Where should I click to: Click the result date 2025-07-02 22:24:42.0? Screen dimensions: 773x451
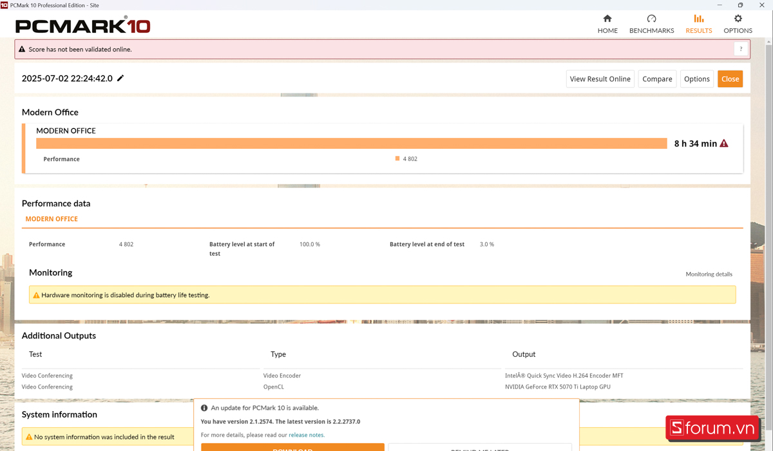click(x=67, y=79)
